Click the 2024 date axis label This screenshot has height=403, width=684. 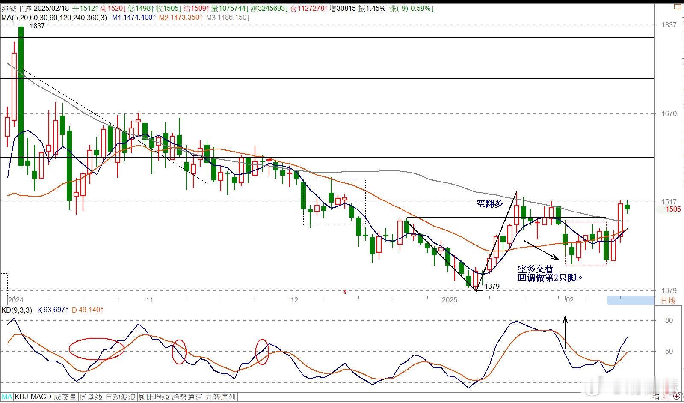coord(16,300)
